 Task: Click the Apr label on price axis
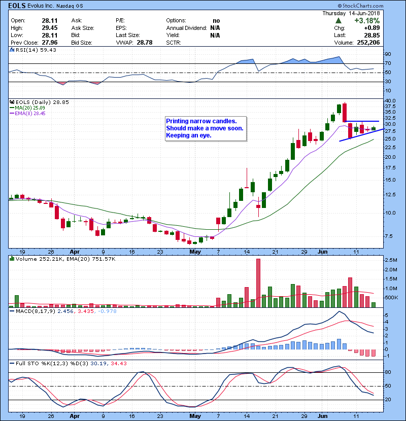75,252
